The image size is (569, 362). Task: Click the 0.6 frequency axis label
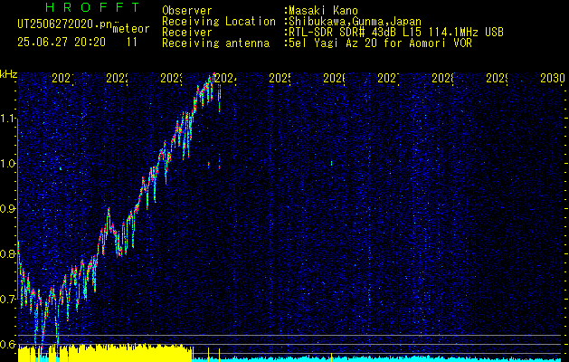tap(9, 344)
